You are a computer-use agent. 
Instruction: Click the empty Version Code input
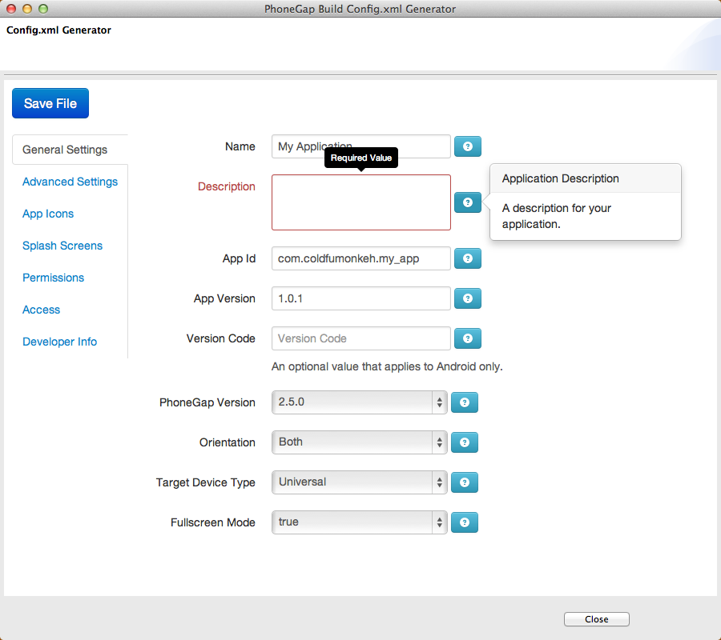tap(361, 338)
